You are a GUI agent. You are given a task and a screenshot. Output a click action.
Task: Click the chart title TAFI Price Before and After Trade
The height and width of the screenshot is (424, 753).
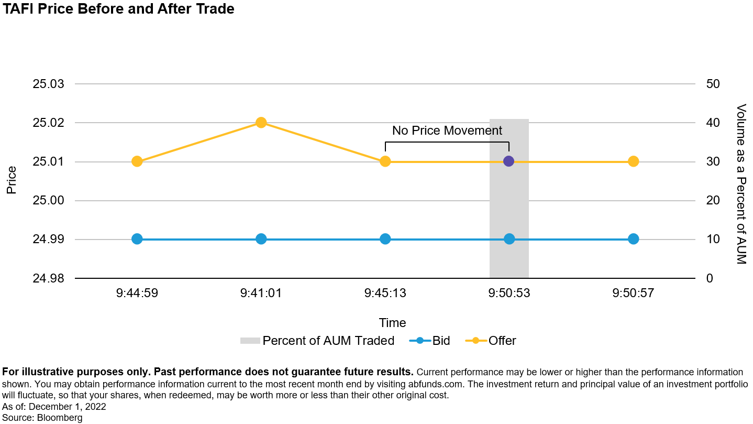[119, 9]
